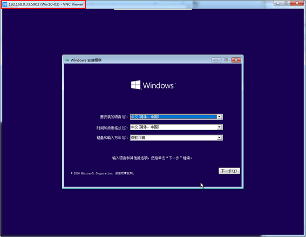Image resolution: width=306 pixels, height=237 pixels.
Task: Click the 192.168.0.33:5902 window title text
Action: tap(46, 4)
